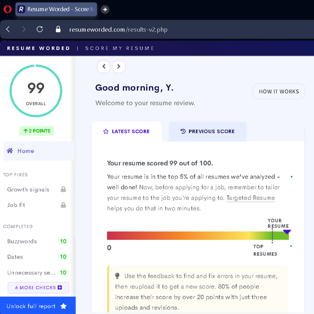Screen dimensions: 314x314
Task: Click the address bar URL field
Action: [x=118, y=29]
